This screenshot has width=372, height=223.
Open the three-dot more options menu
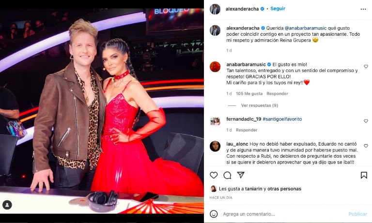pos(363,9)
